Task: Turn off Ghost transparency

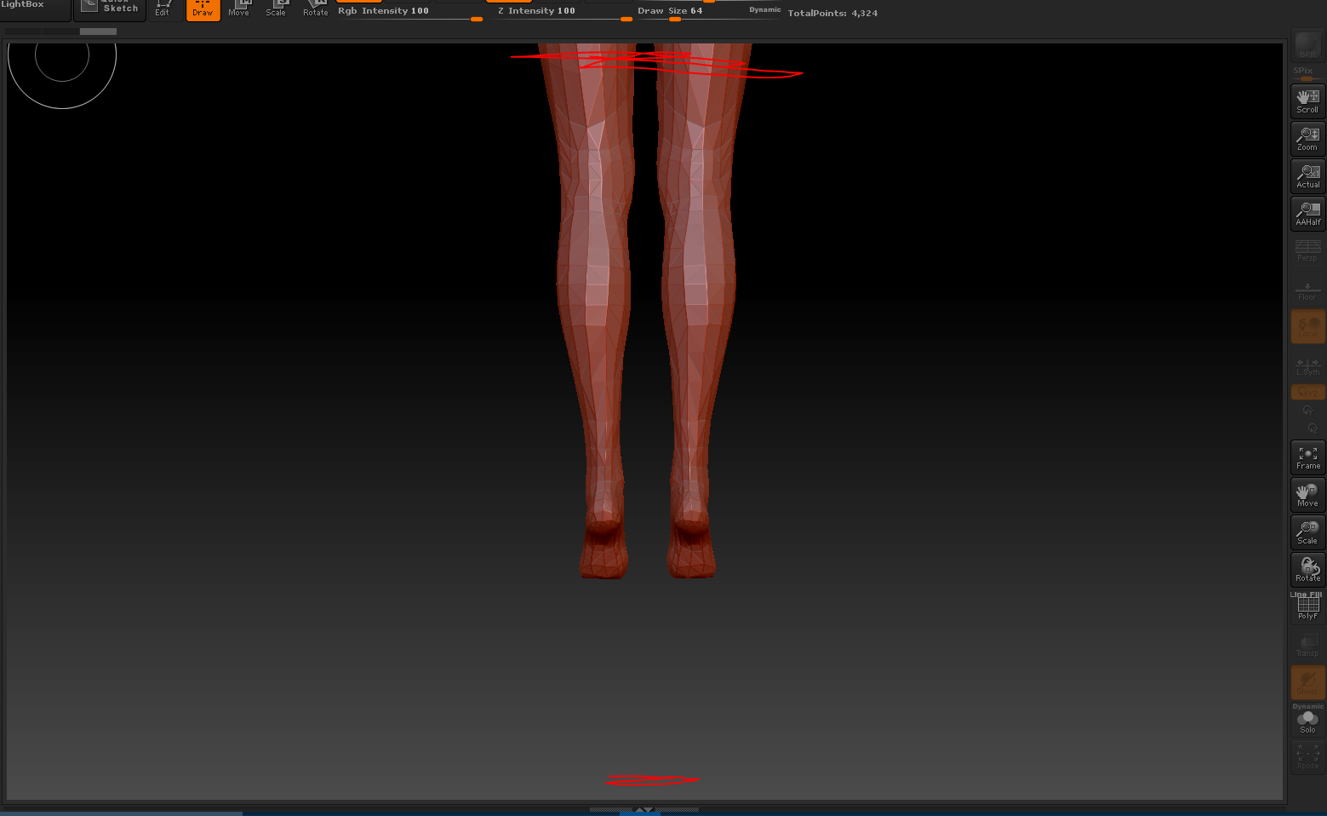Action: coord(1307,682)
